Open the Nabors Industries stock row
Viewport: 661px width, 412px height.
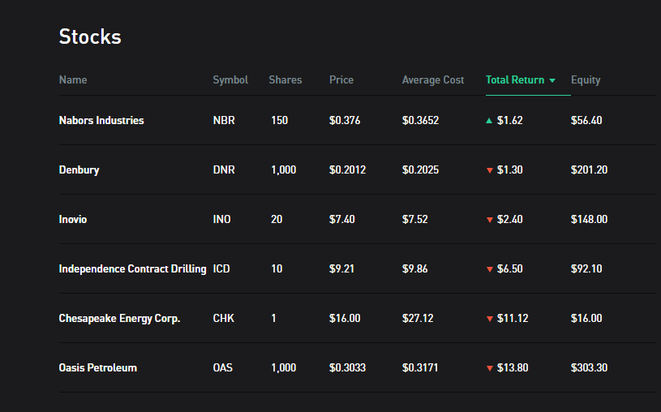(101, 120)
